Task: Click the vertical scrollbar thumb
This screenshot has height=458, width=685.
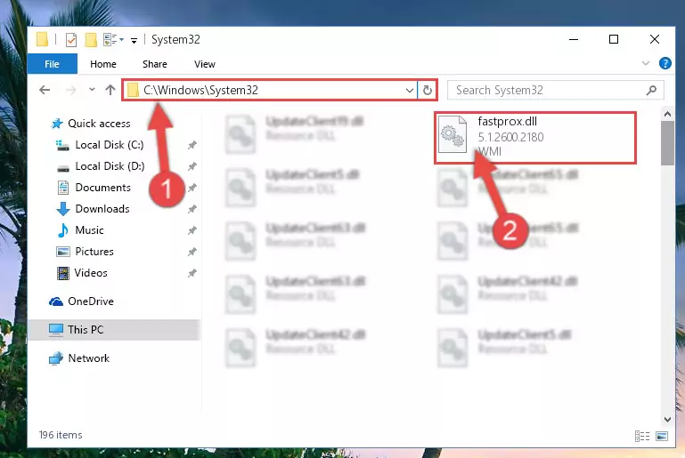Action: click(667, 143)
